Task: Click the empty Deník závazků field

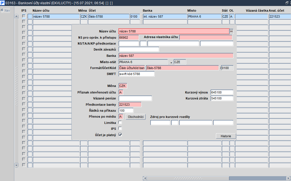Action: [x=139, y=49]
